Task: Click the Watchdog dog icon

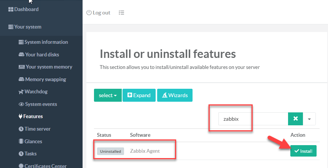Action: coord(21,92)
